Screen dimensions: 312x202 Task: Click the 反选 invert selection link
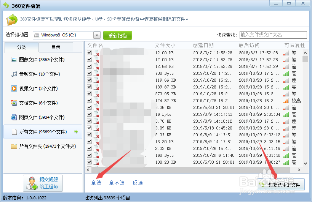point(138,183)
